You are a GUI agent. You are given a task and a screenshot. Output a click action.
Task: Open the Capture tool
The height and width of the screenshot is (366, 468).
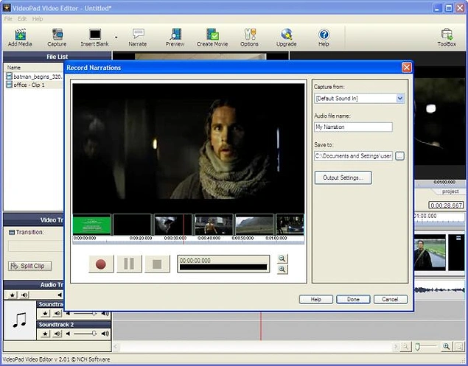(57, 38)
